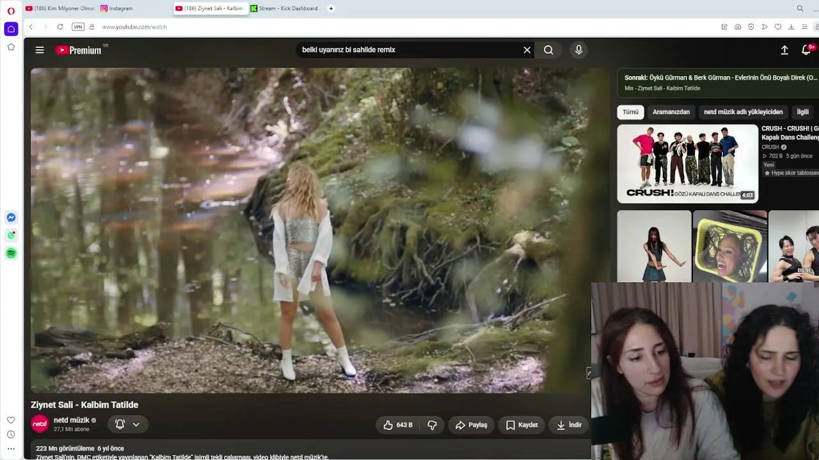Run the YouTube search with magnifier button
819x460 pixels.
(x=548, y=50)
